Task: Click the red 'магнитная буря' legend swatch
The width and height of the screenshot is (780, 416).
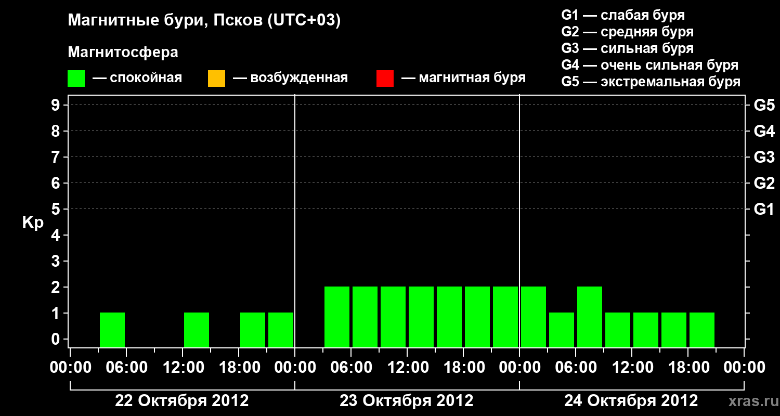Action: pyautogui.click(x=385, y=79)
